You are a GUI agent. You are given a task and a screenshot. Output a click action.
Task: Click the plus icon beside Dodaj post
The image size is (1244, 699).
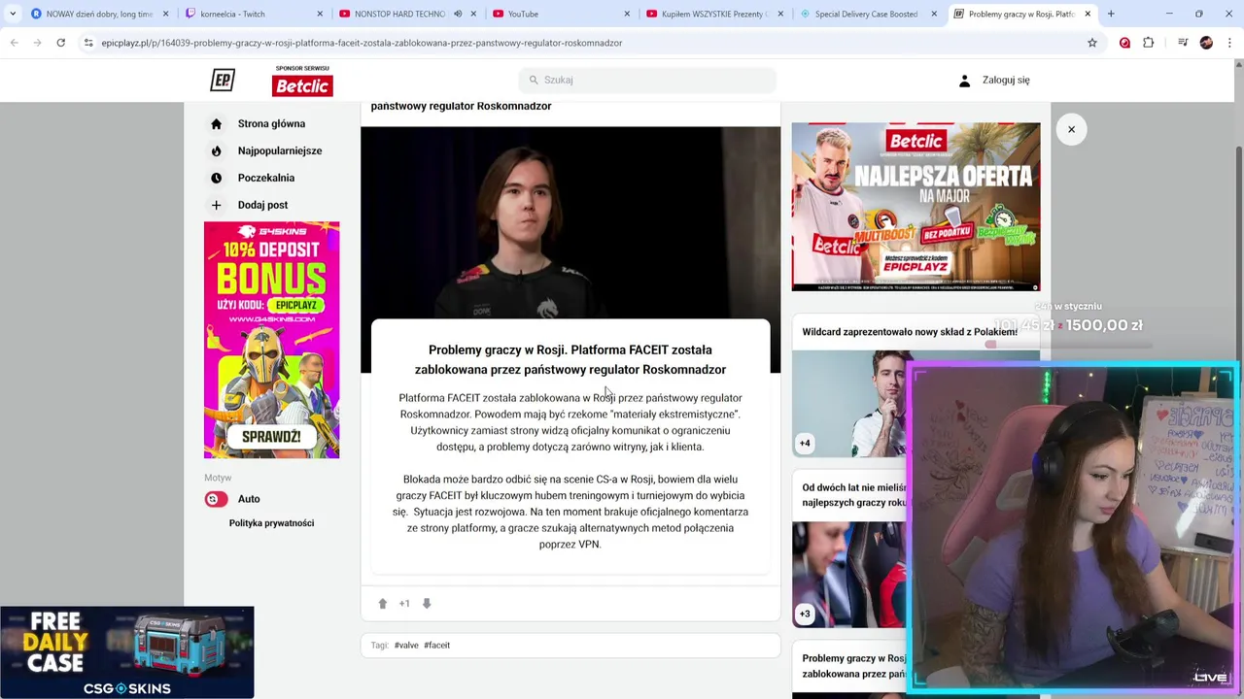(216, 206)
